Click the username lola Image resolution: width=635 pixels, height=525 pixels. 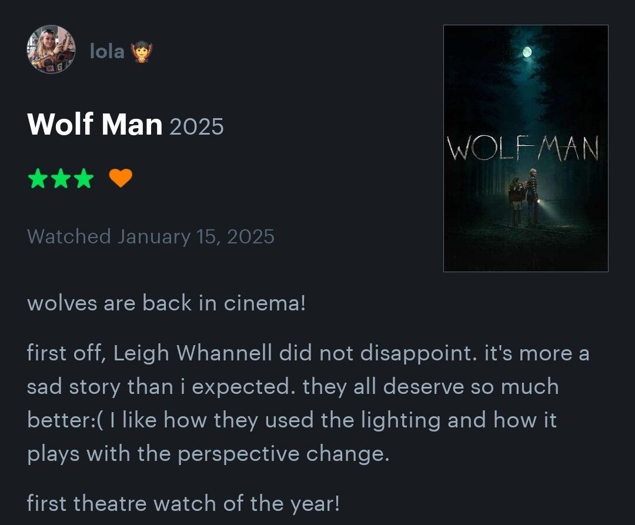point(106,51)
